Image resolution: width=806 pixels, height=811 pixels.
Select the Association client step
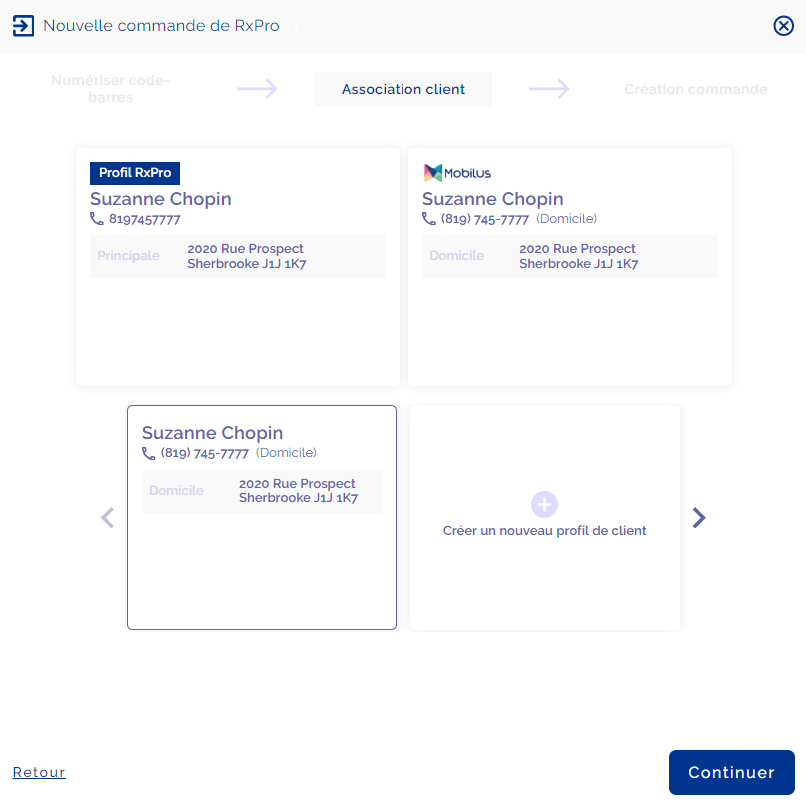pos(403,89)
